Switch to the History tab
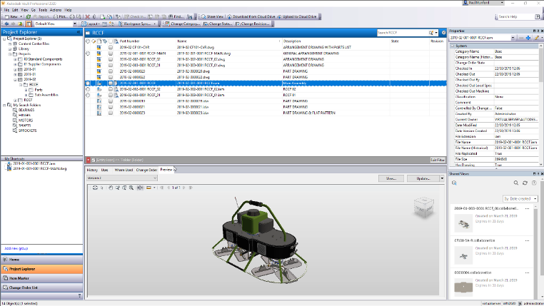 pos(92,170)
